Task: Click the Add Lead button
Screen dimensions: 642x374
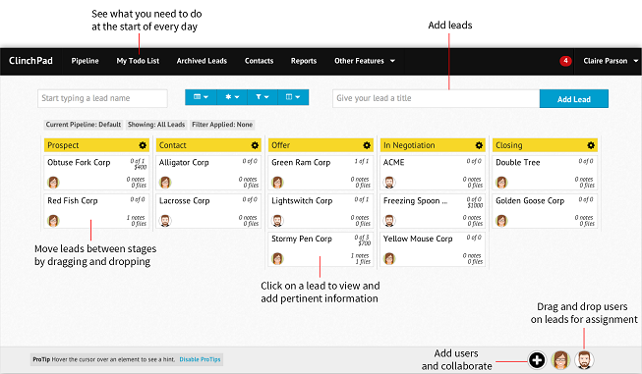Action: coord(573,99)
